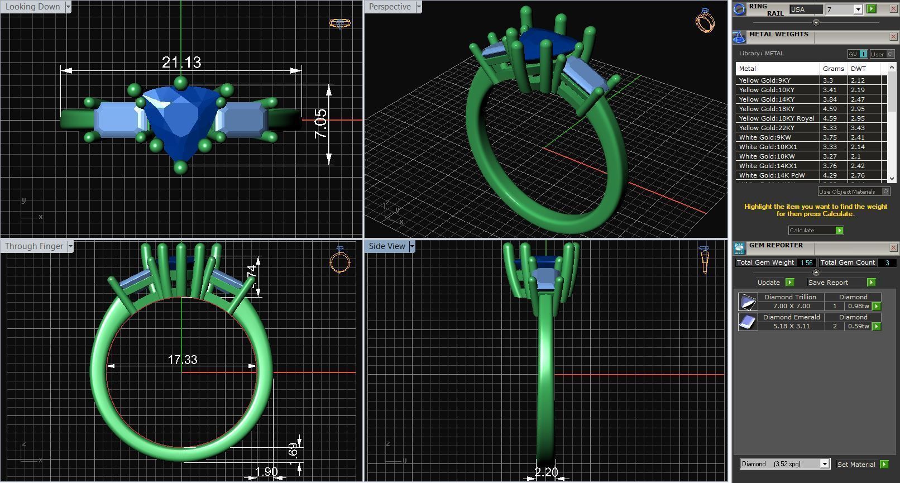Select the Diamond Emerald gem thumbnail

748,322
